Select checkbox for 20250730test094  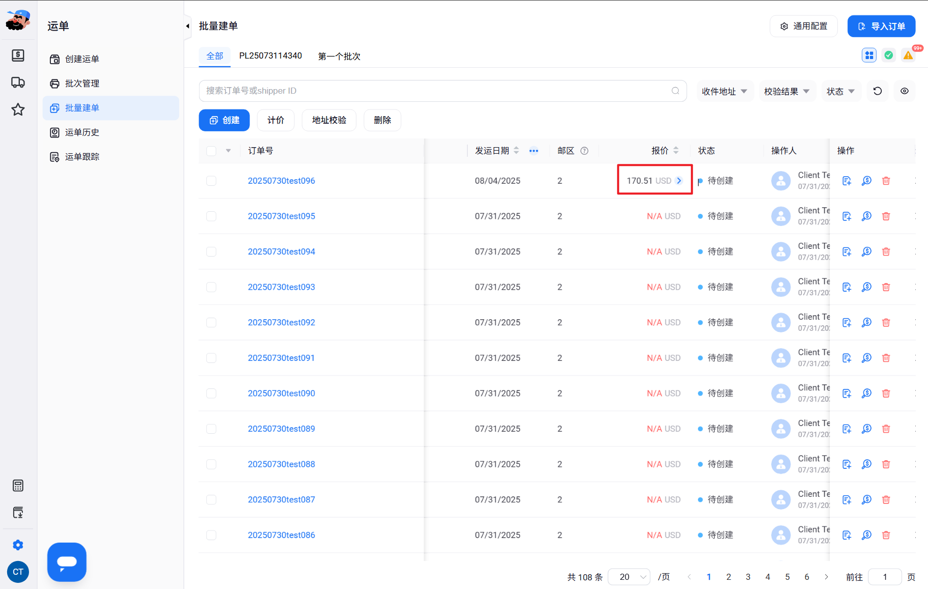coord(211,251)
